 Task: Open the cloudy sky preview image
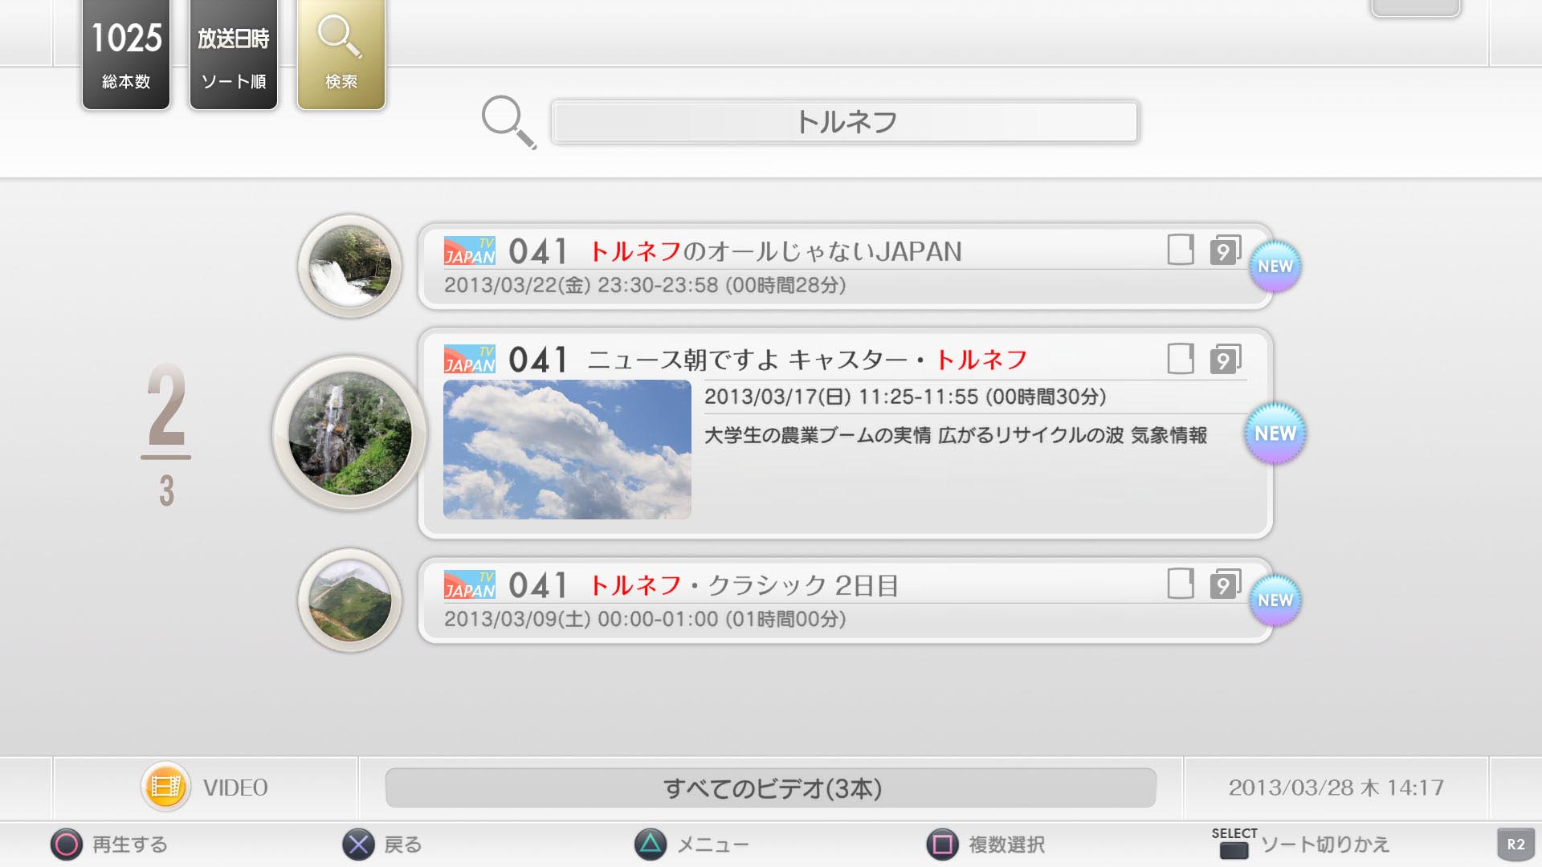[x=567, y=450]
